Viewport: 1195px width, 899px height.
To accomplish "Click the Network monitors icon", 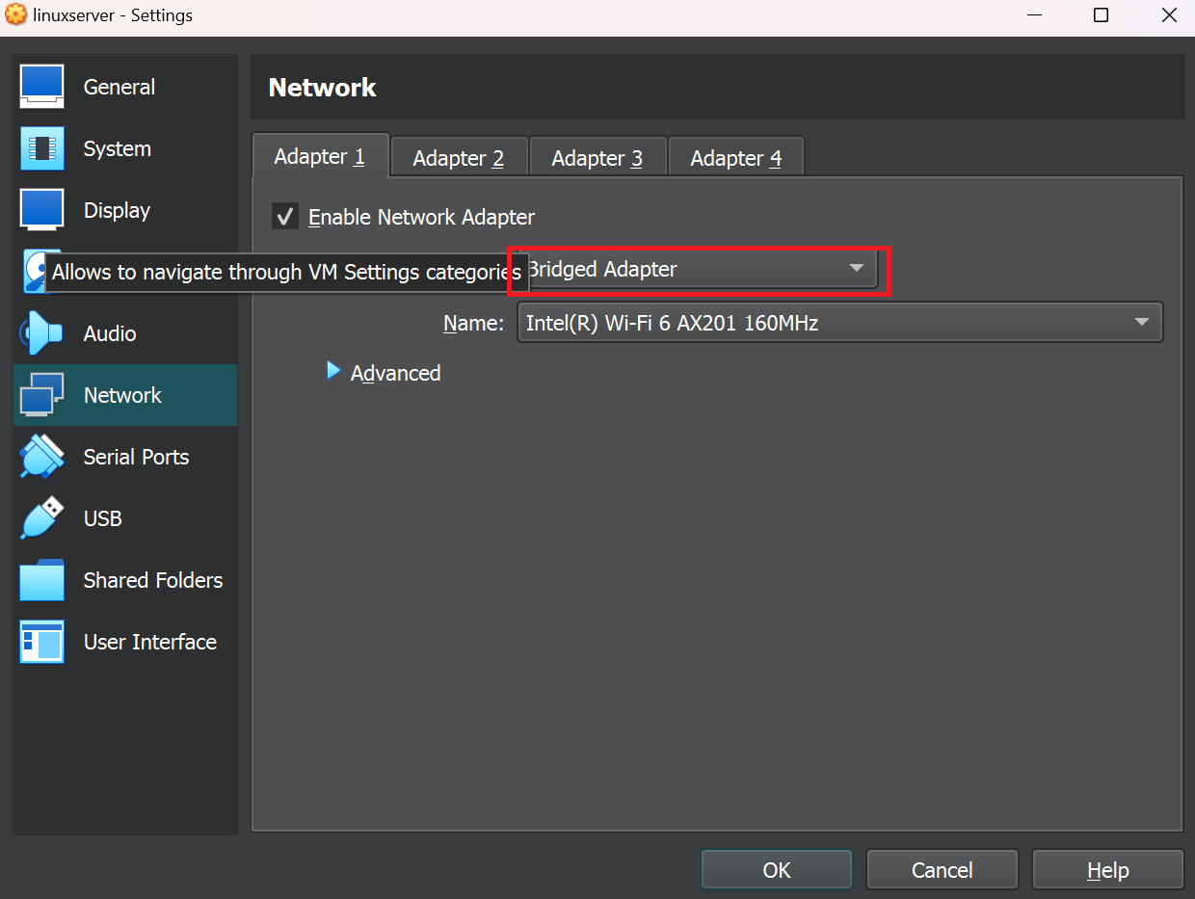I will coord(41,395).
